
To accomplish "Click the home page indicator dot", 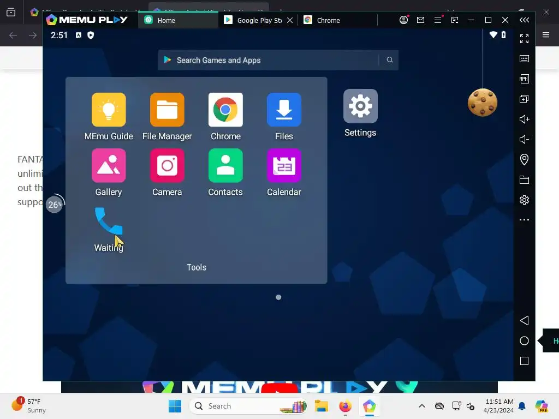I will click(278, 297).
